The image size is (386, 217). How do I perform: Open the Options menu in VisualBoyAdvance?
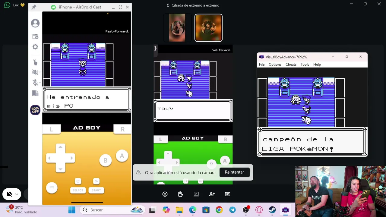pos(275,64)
